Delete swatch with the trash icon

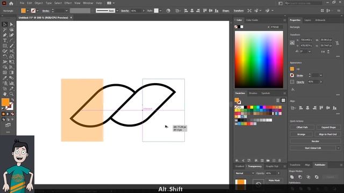pyautogui.click(x=279, y=160)
